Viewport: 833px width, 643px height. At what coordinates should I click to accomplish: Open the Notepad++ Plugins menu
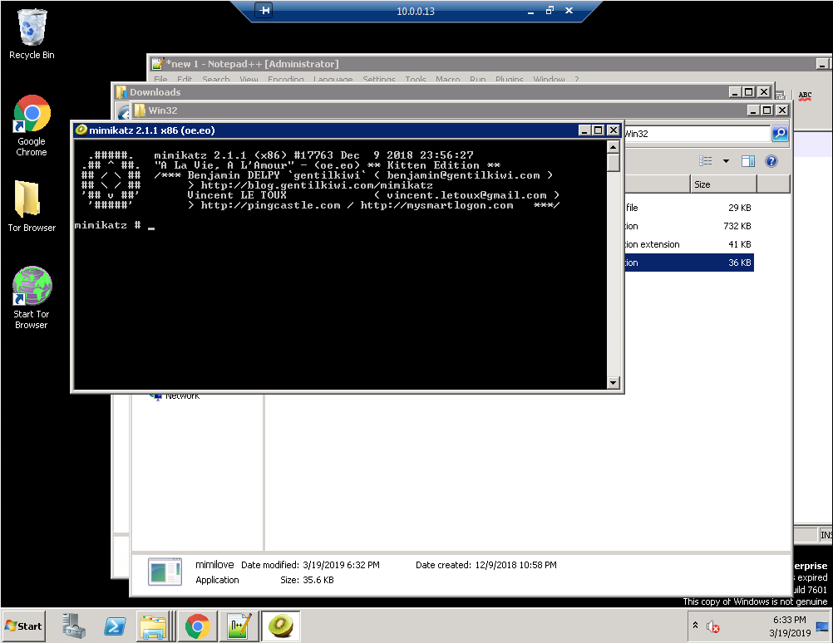[x=510, y=80]
